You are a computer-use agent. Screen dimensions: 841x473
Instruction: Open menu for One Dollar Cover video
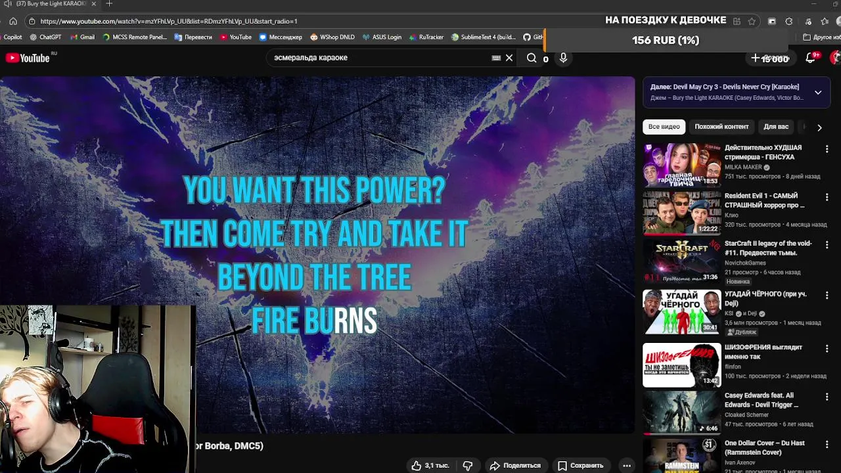pyautogui.click(x=827, y=444)
